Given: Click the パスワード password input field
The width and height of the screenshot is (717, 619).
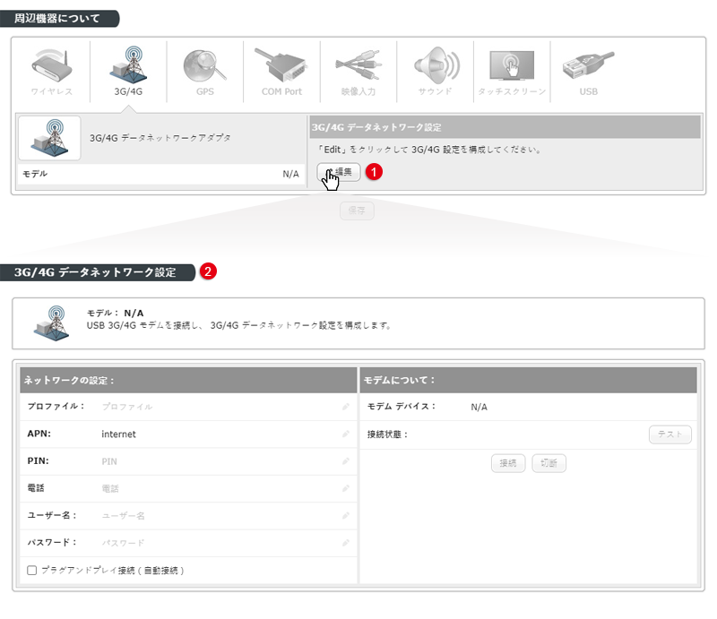Looking at the screenshot, I should coord(220,543).
